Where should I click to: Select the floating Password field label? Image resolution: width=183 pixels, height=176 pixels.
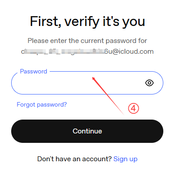34,71
